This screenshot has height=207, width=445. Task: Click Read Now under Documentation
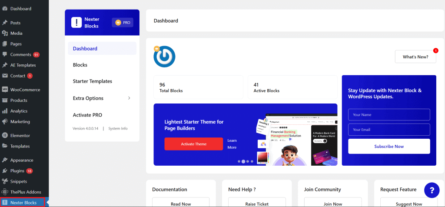click(x=181, y=204)
